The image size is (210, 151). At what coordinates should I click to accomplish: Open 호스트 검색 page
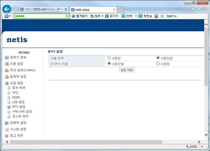(x=20, y=116)
